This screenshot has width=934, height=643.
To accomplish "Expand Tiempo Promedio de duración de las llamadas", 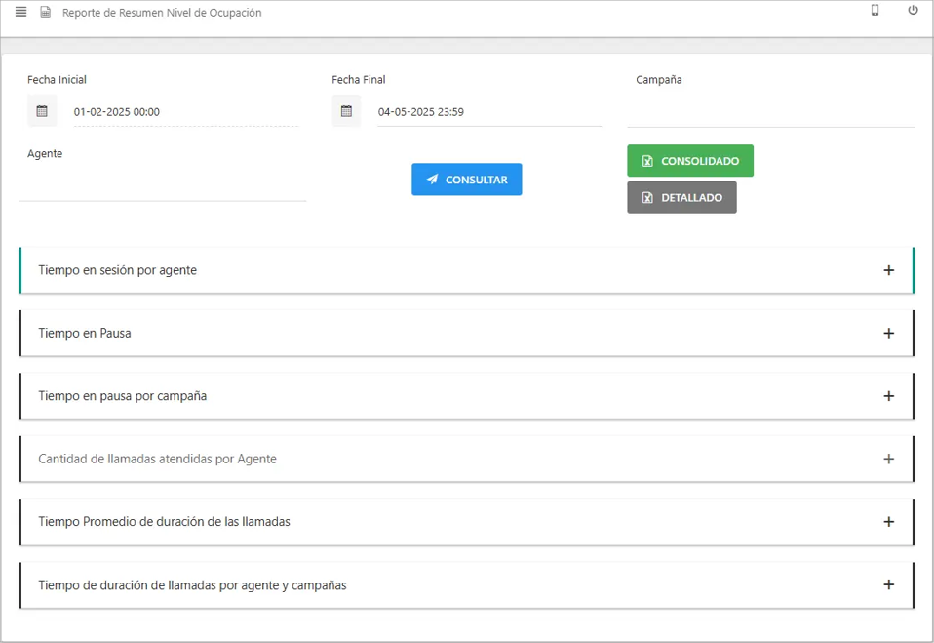I will pyautogui.click(x=888, y=522).
